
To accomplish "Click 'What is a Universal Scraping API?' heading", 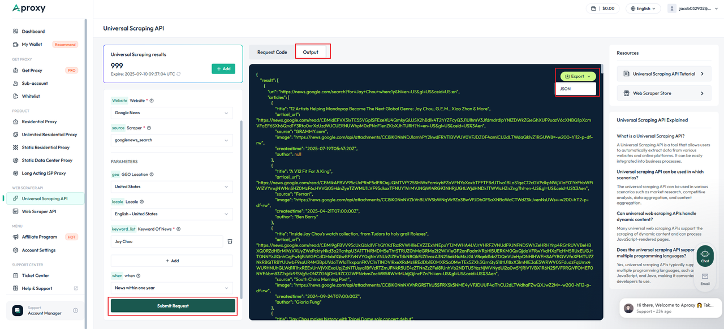I will 650,136.
